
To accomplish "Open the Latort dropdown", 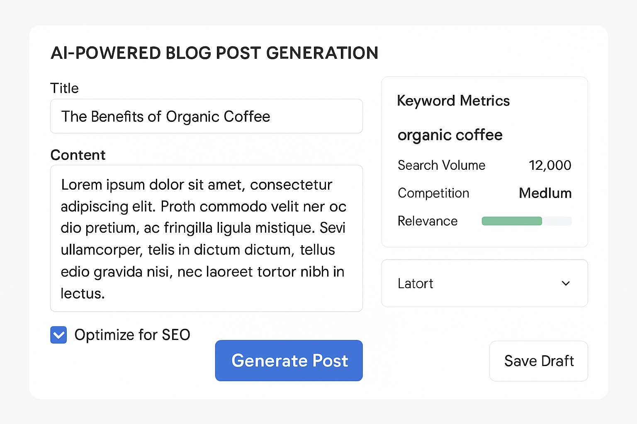I will point(484,283).
